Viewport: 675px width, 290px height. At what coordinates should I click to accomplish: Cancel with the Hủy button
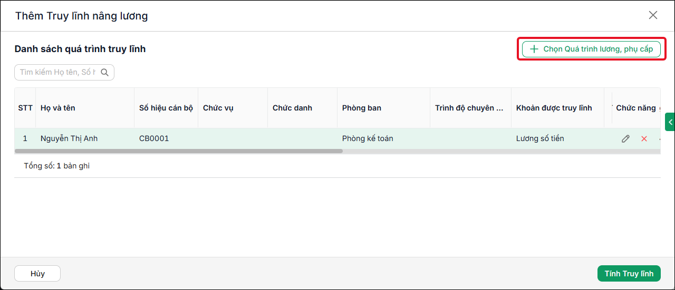point(37,274)
